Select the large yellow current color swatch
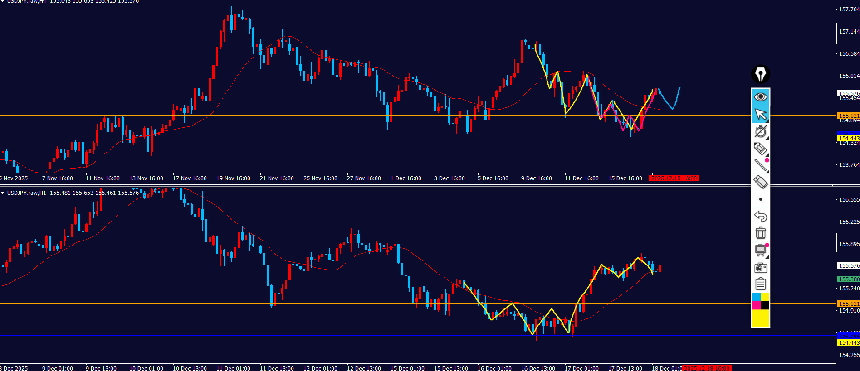 pyautogui.click(x=761, y=318)
